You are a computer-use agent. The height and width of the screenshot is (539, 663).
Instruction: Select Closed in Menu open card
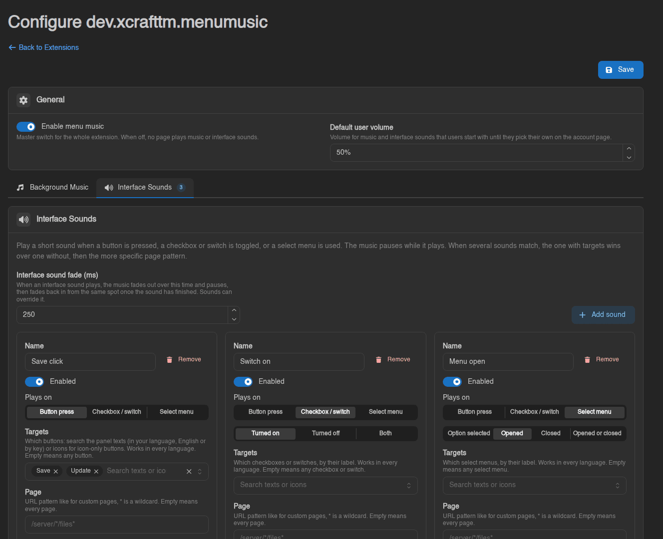tap(551, 434)
